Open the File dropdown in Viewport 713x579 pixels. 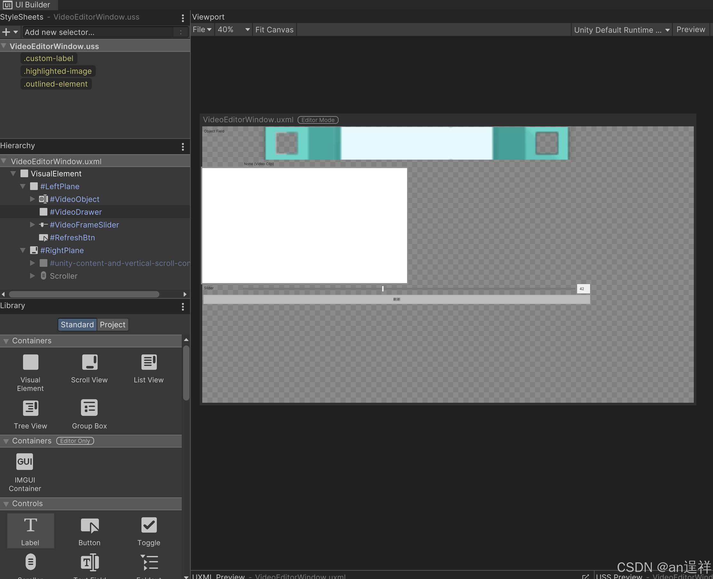202,29
